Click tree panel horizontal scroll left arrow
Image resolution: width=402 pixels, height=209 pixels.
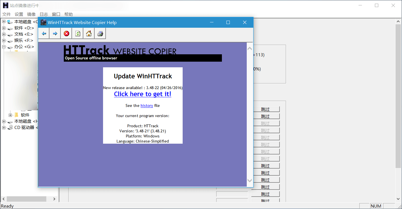tap(4, 199)
